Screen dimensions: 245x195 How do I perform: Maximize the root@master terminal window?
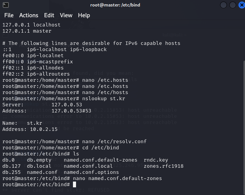click(x=232, y=5)
